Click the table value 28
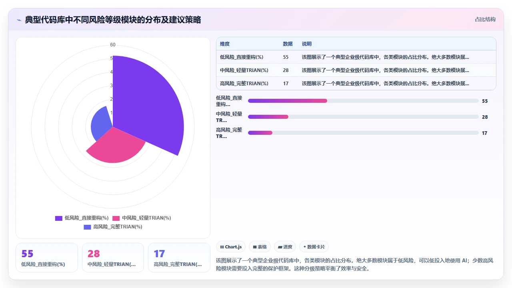The height and width of the screenshot is (288, 512). [286, 70]
